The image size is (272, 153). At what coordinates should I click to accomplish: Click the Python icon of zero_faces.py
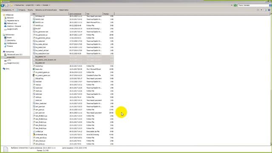(34, 141)
